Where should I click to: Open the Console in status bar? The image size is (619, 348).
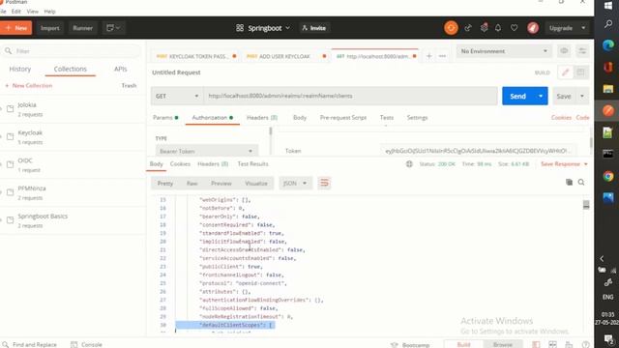coord(86,344)
